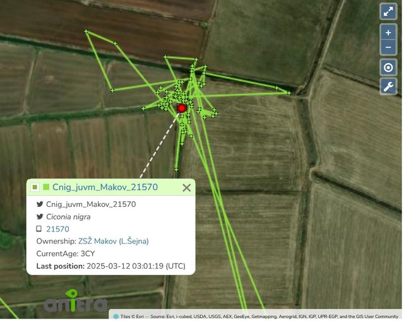Toggle fullscreen map view

pos(388,11)
